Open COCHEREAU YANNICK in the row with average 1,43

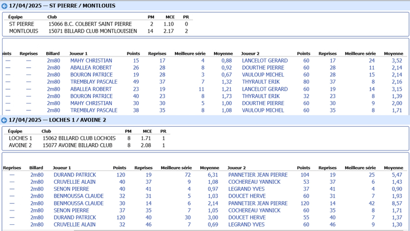coord(254,182)
